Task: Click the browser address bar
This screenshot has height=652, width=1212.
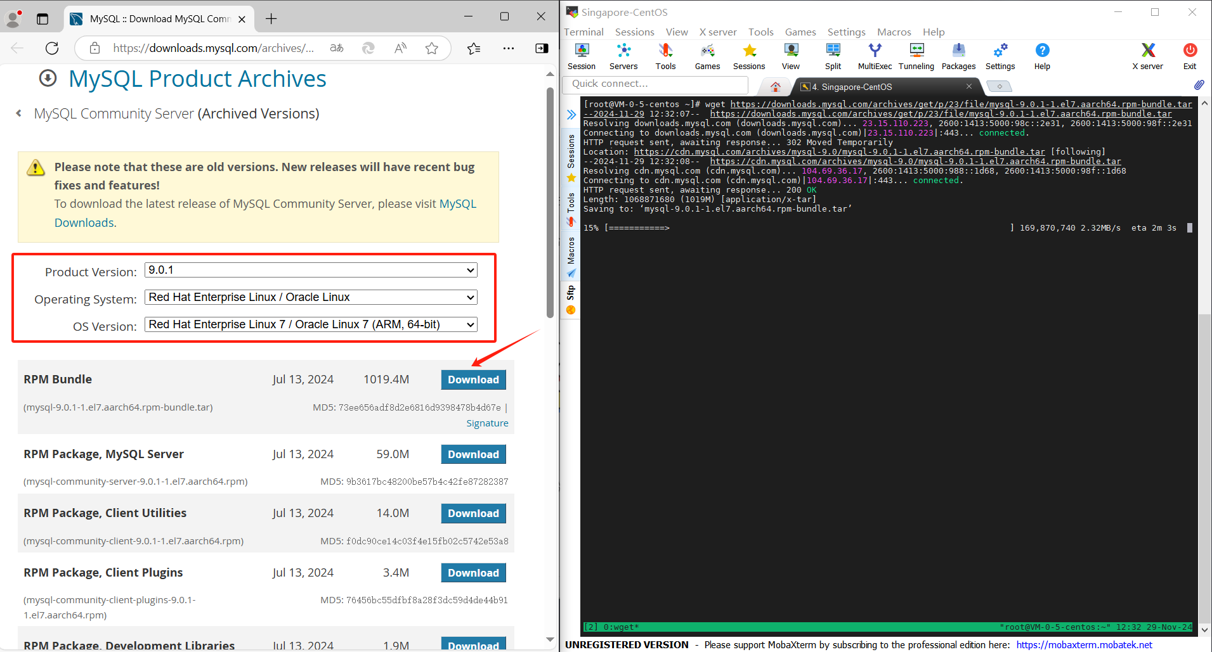Action: click(213, 48)
